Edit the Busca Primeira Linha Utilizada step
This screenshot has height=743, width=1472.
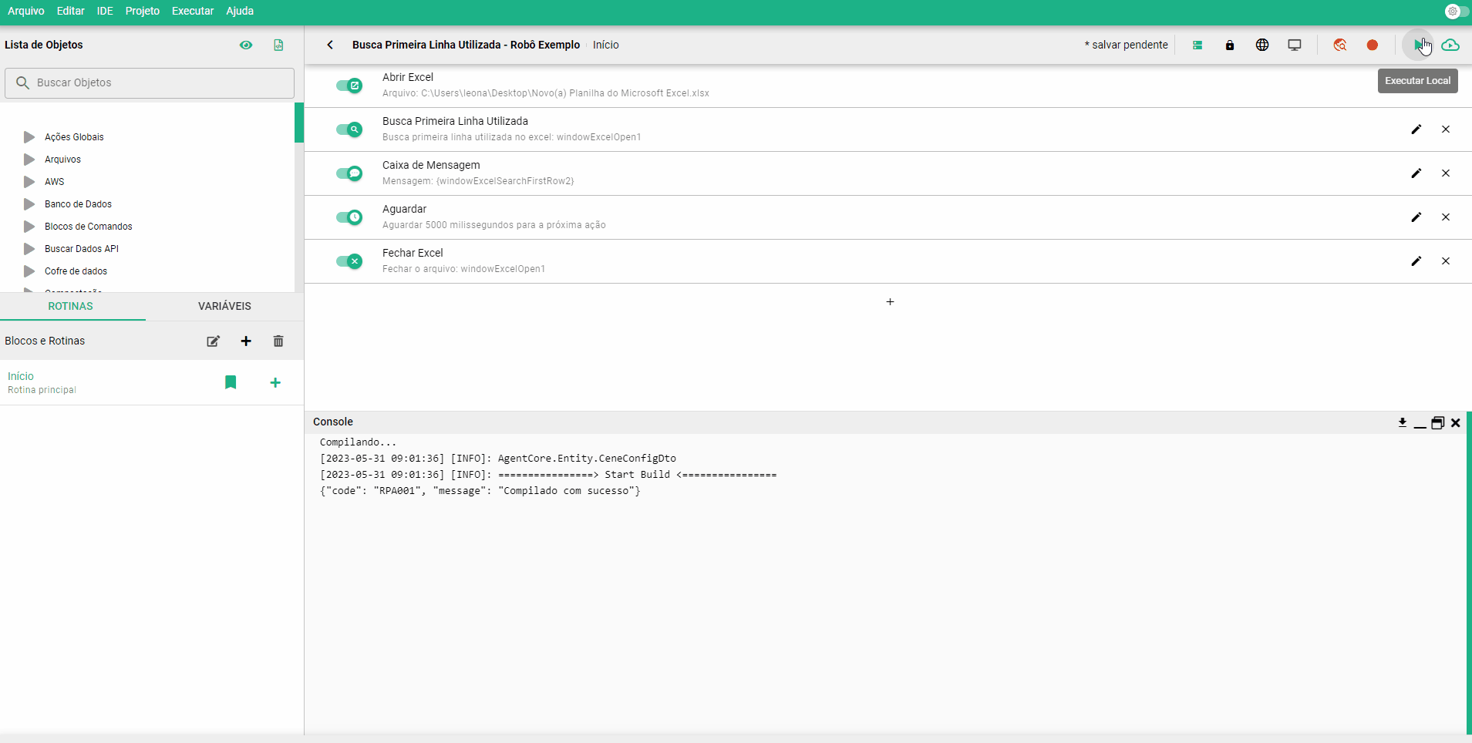pos(1416,129)
